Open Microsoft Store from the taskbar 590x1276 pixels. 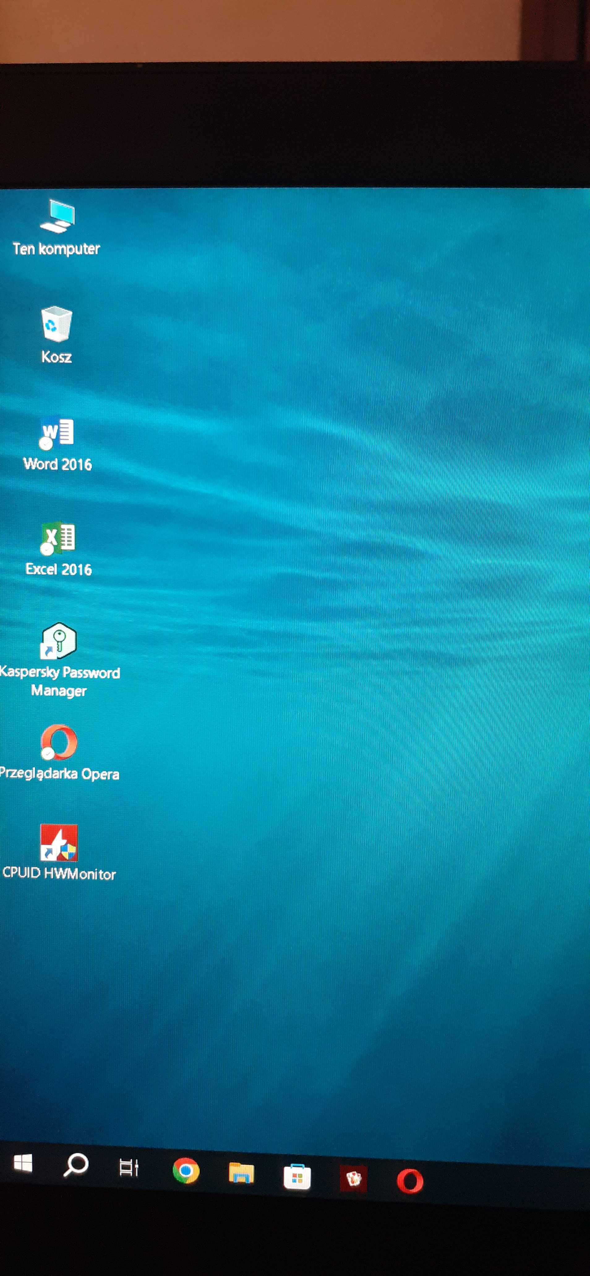click(x=297, y=1176)
